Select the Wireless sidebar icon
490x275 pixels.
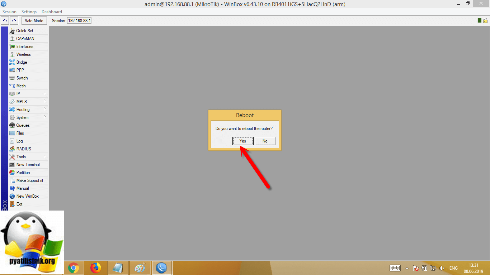(12, 54)
